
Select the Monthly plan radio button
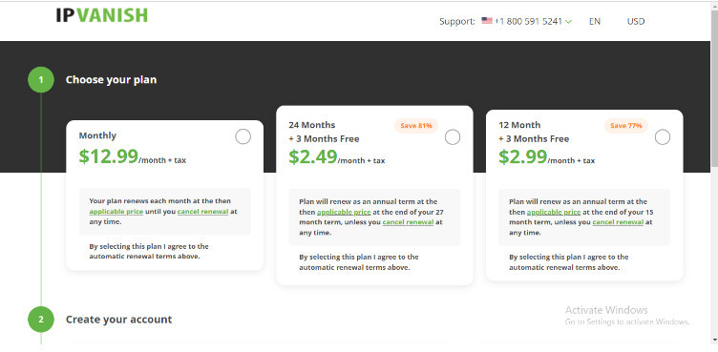click(x=243, y=136)
